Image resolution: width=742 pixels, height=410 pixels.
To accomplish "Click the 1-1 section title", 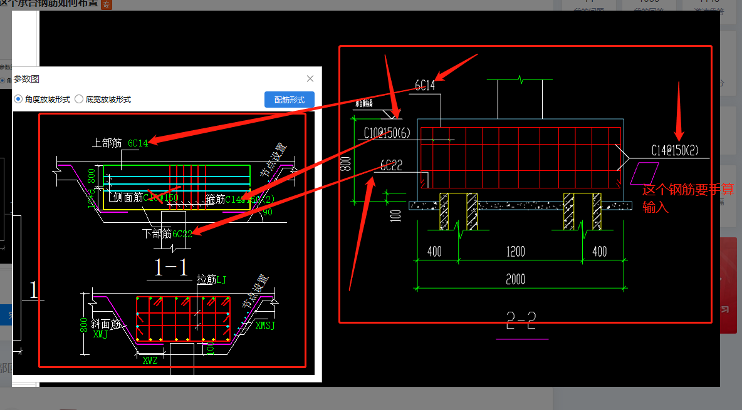I will pyautogui.click(x=171, y=267).
